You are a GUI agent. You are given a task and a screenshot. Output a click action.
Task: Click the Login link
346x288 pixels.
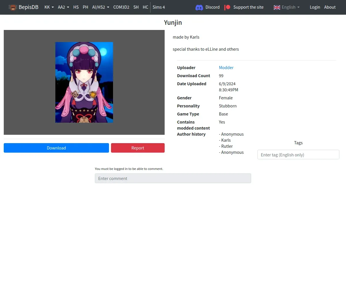(315, 7)
